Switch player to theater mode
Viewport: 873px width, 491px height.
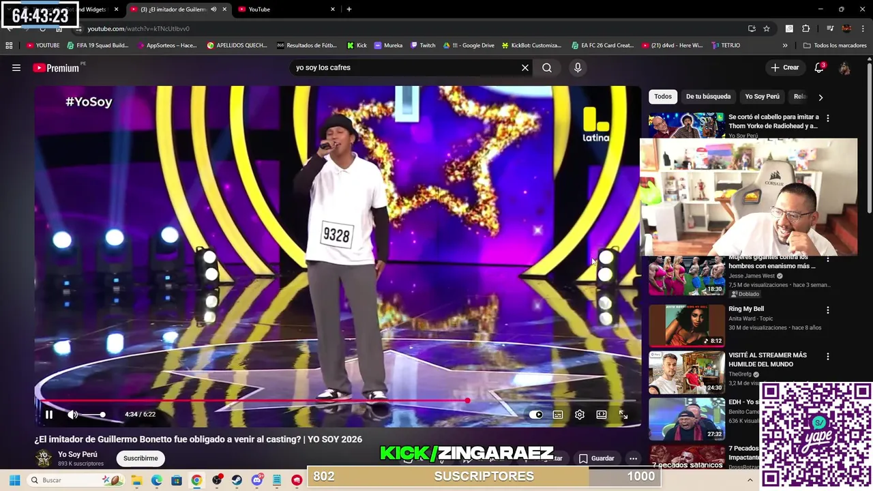coord(602,414)
